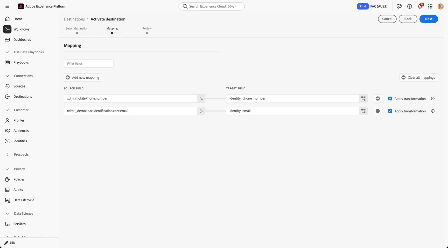Click the Cancel button
The image size is (448, 248).
click(387, 19)
